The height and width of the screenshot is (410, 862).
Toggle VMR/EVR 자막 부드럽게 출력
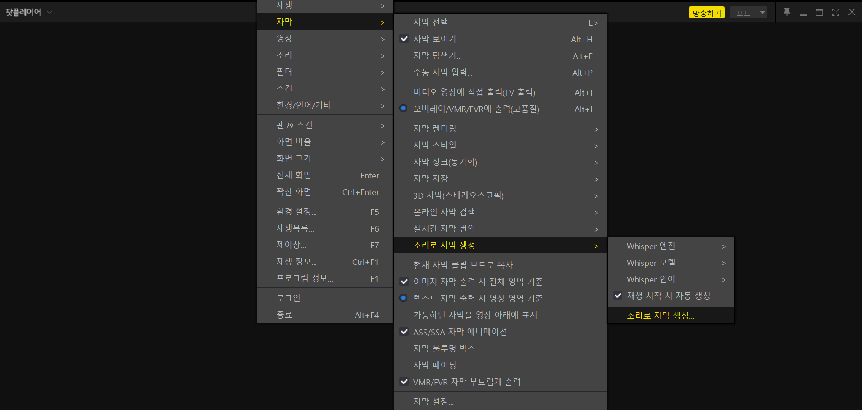[x=467, y=382]
